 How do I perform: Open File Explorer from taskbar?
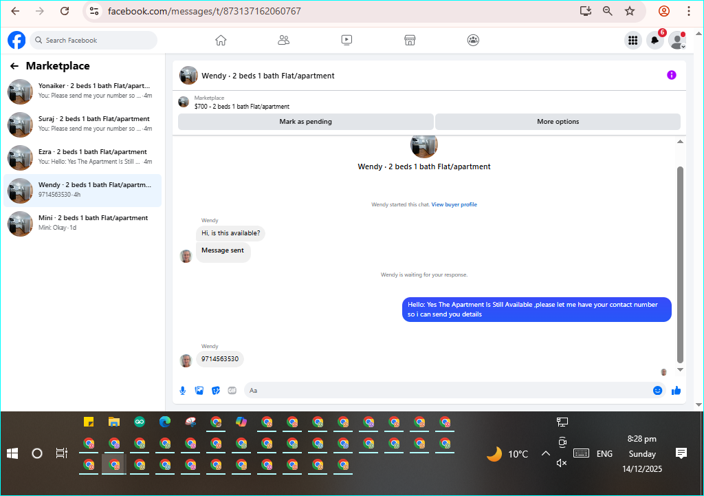(114, 422)
